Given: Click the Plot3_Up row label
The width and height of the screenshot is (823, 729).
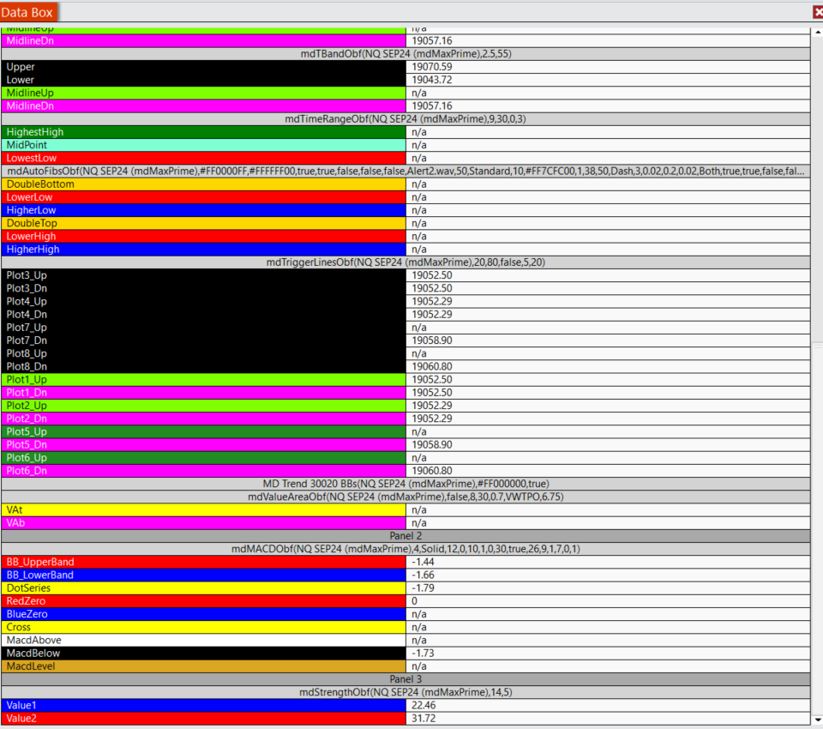Looking at the screenshot, I should pyautogui.click(x=204, y=275).
